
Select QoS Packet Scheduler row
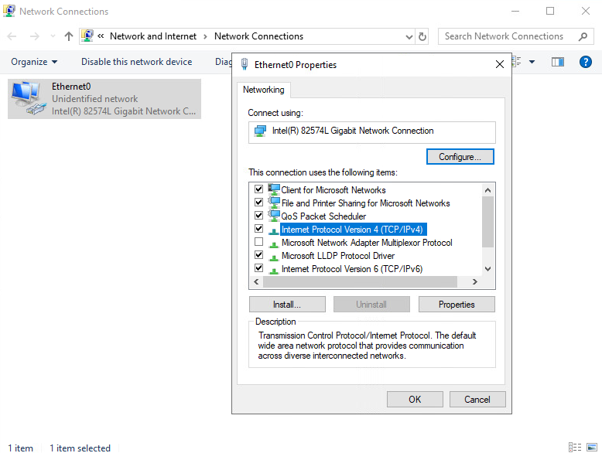pyautogui.click(x=323, y=216)
